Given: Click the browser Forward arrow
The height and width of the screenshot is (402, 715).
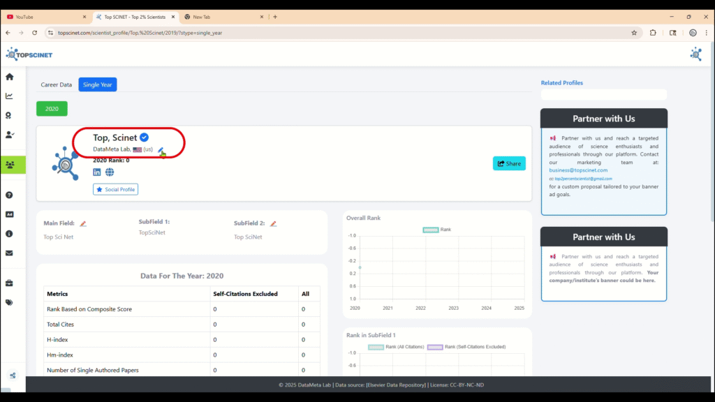Looking at the screenshot, I should (x=21, y=33).
